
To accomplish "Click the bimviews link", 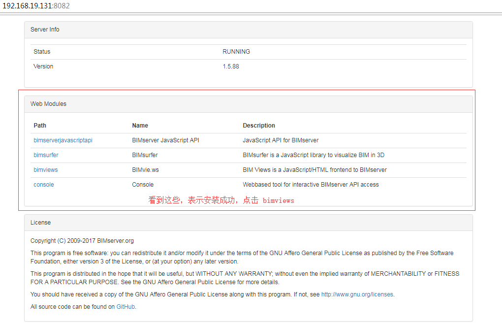I will tap(46, 170).
